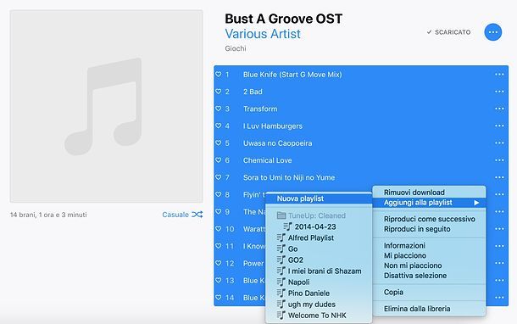Expand the Aggiungi alla playlist submenu
This screenshot has height=324, width=517.
429,203
